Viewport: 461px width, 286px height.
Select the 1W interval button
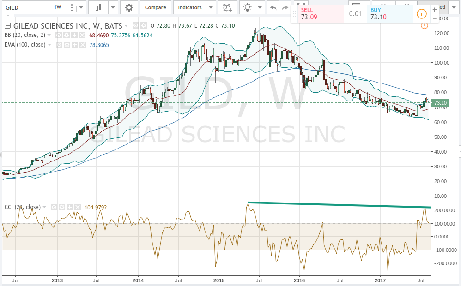click(58, 7)
